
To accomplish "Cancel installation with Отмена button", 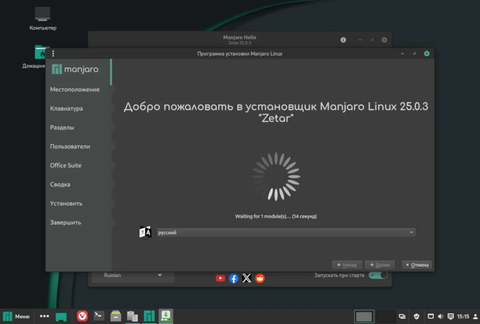I will coord(417,264).
